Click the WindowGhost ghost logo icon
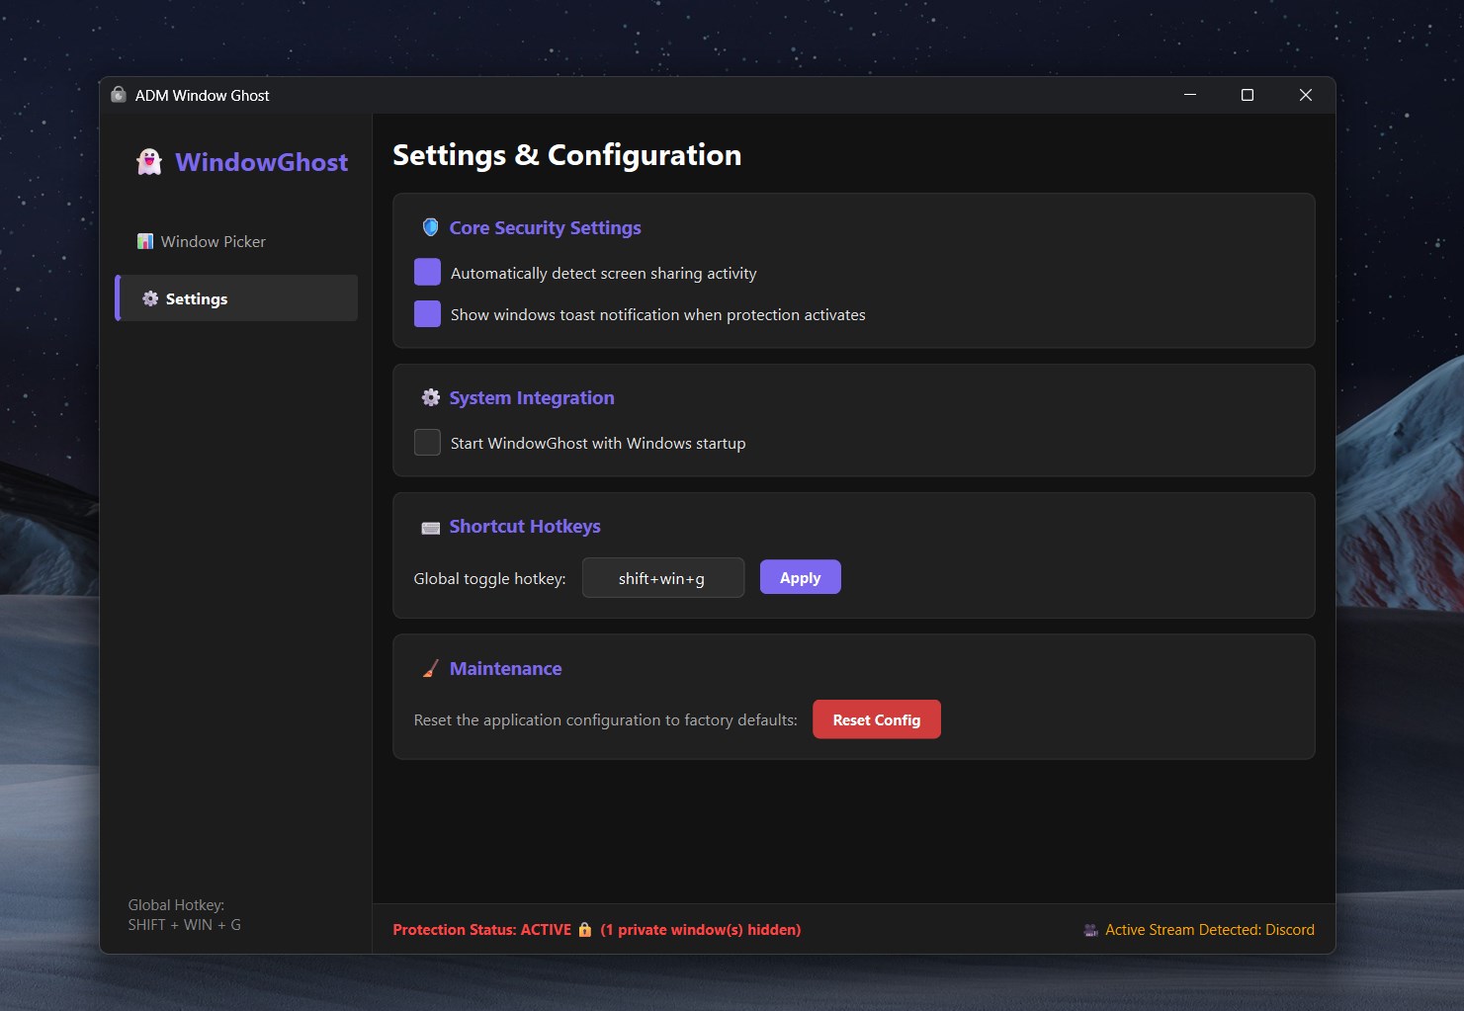This screenshot has width=1464, height=1011. point(149,162)
